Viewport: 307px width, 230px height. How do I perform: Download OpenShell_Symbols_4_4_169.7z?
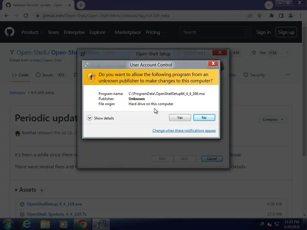(x=57, y=214)
